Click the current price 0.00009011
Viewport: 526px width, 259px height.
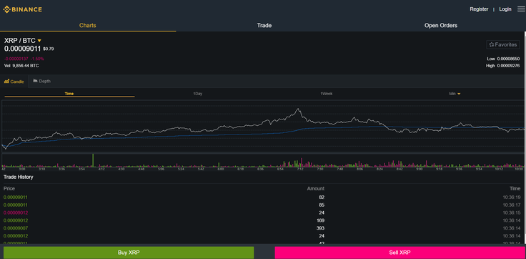[x=22, y=49]
